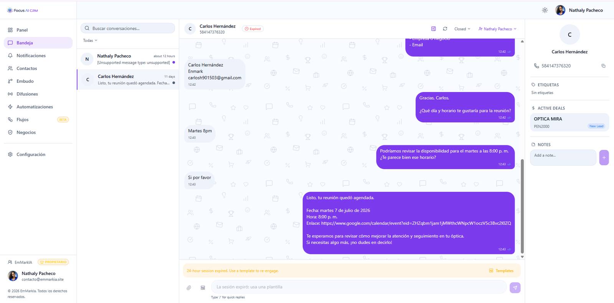The height and width of the screenshot is (303, 614).
Task: Go to Notificaciones
Action: (38, 56)
